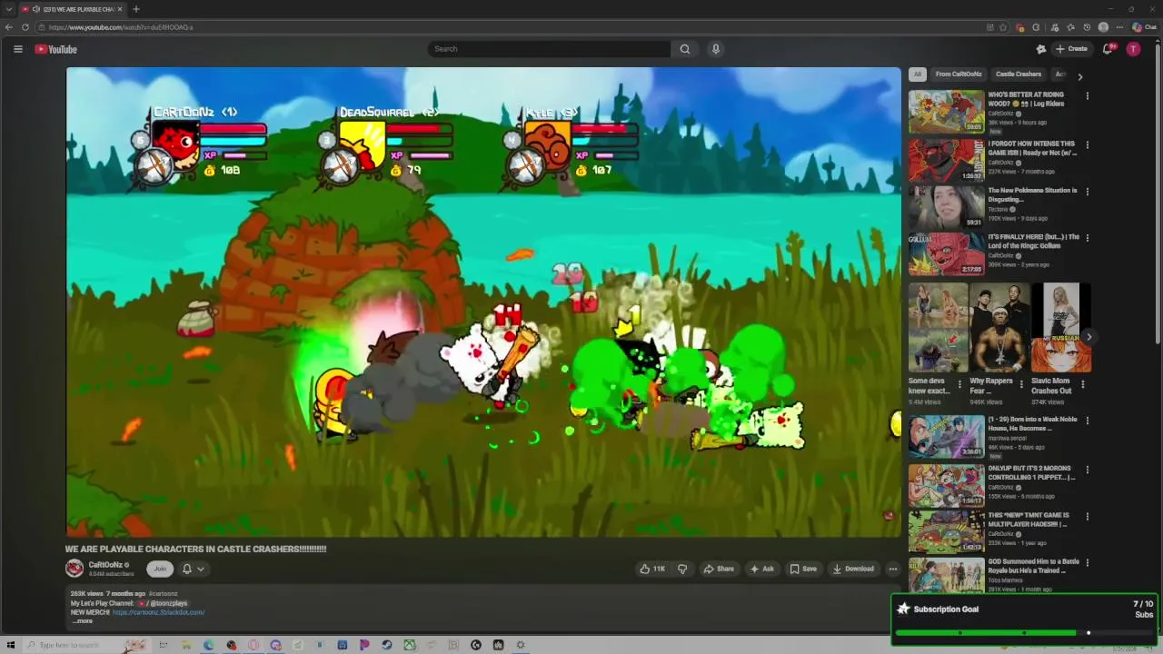Open Steam from the taskbar
This screenshot has width=1163, height=654.
(386, 645)
